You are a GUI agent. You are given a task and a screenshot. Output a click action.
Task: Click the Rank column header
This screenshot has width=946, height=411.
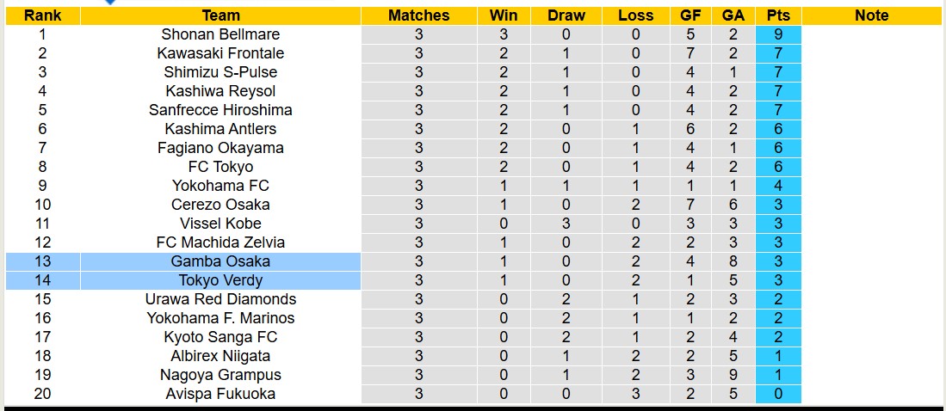[x=42, y=15]
